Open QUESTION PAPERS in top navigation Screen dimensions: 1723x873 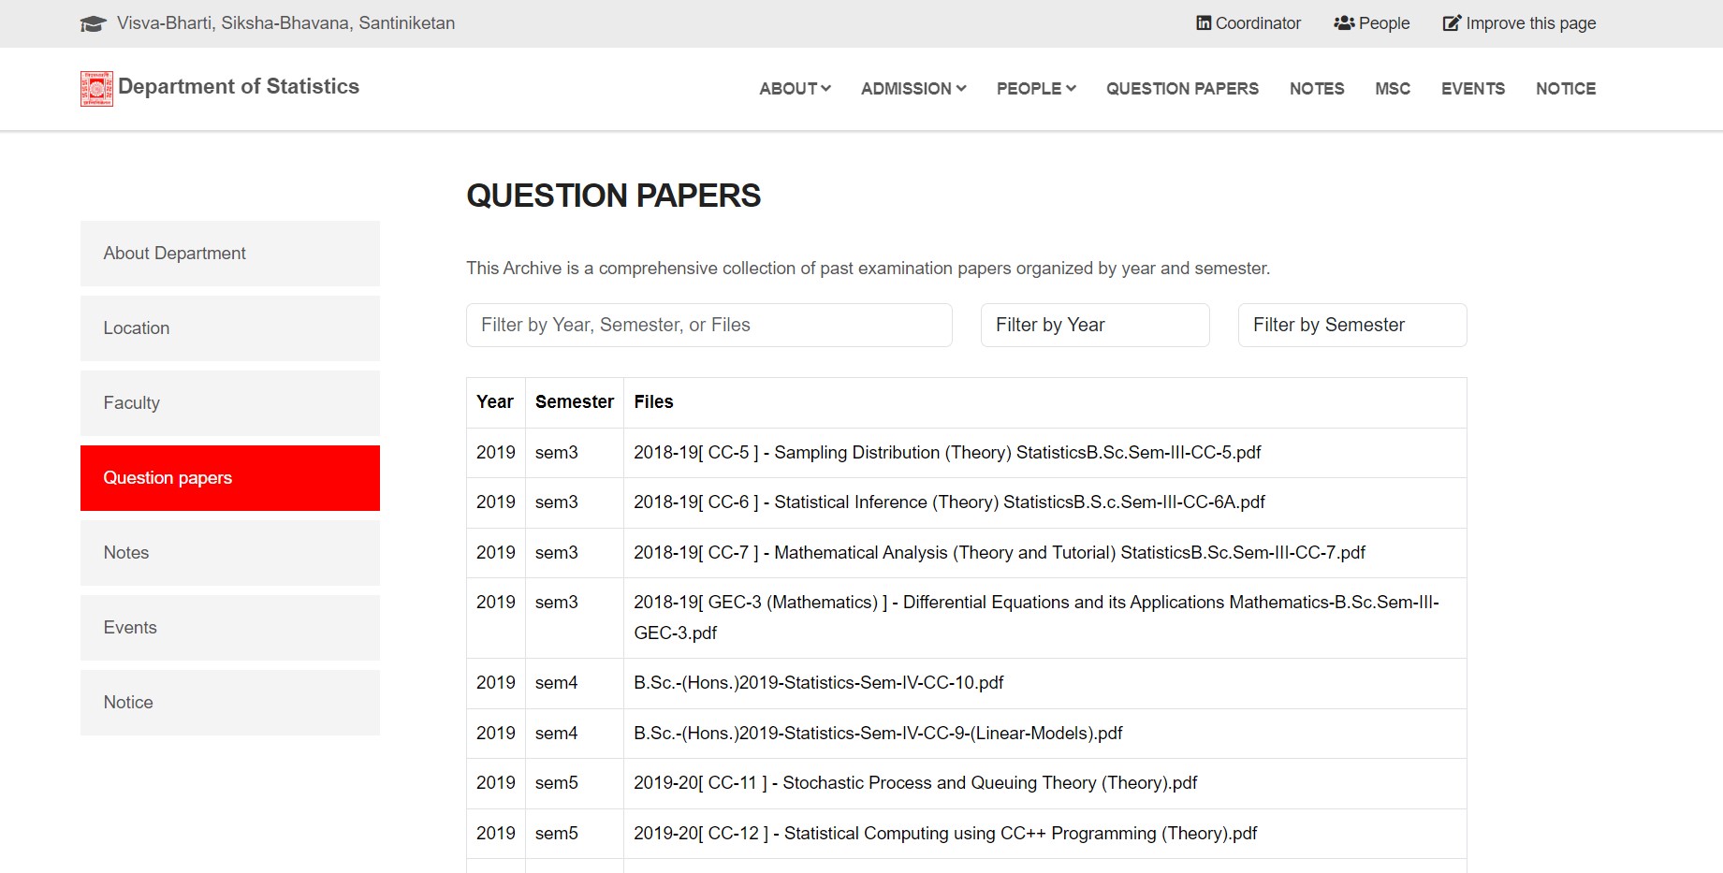coord(1182,89)
